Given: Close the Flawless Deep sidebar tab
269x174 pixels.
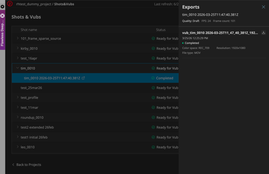Looking at the screenshot, I should pyautogui.click(x=2, y=16).
